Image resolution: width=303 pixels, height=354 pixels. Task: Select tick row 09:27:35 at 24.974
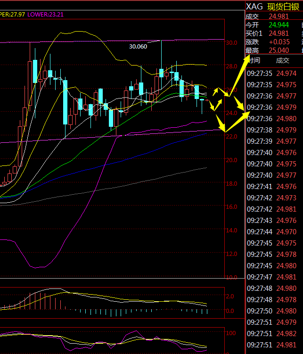[271, 74]
